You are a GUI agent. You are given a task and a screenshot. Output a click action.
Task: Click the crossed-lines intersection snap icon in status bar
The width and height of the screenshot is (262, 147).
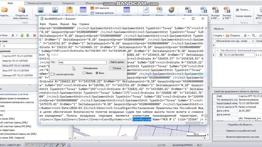tap(51, 145)
